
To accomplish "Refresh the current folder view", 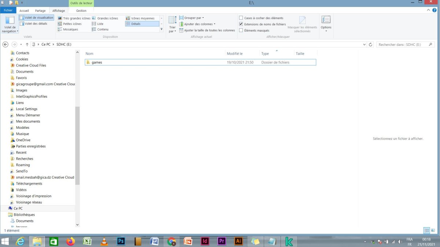I will [371, 44].
